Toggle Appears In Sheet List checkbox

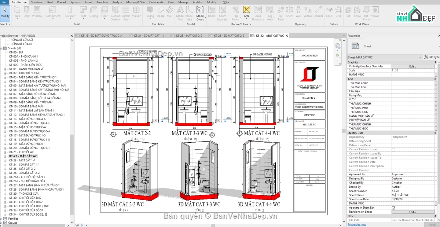tap(393, 208)
